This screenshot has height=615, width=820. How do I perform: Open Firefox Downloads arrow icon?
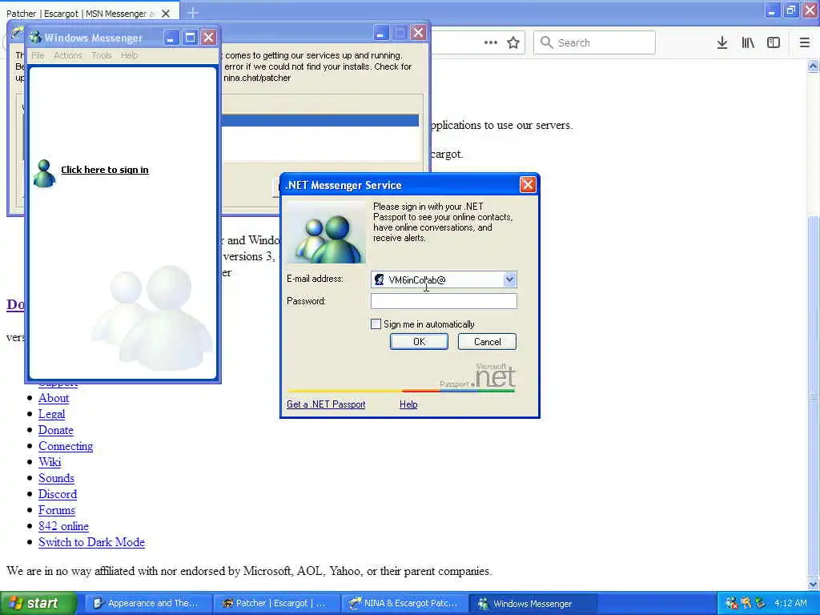point(722,42)
